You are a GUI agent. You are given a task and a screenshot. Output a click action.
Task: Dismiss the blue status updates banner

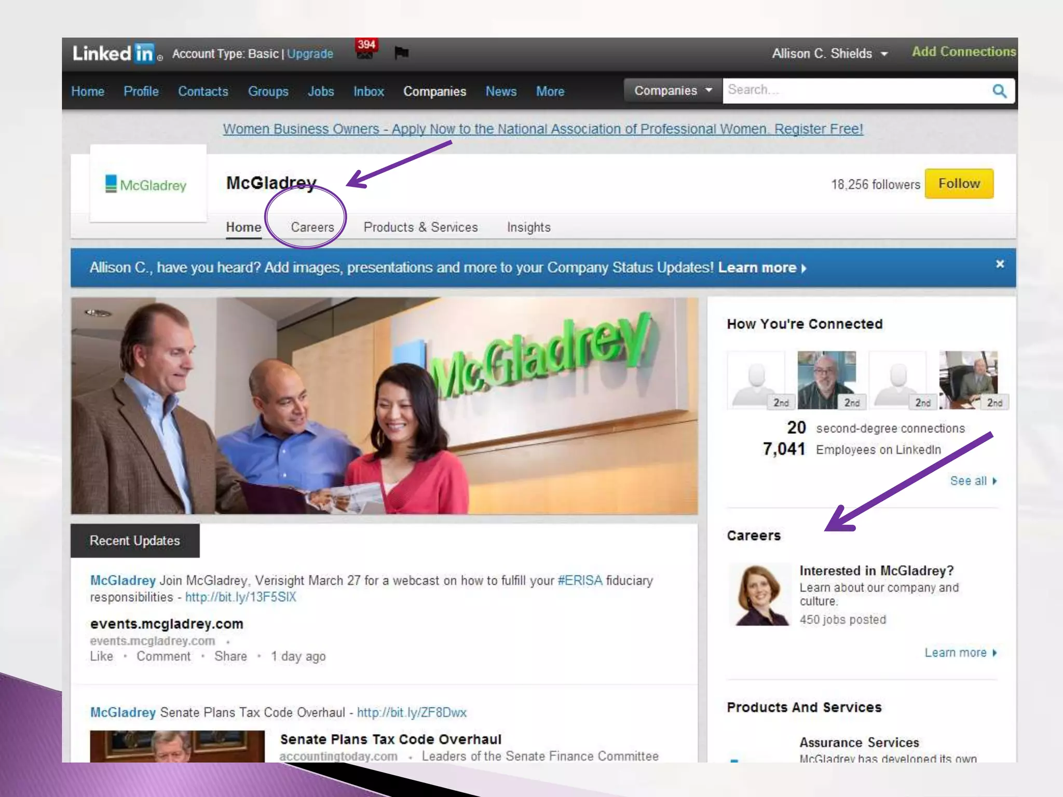[x=1000, y=264]
